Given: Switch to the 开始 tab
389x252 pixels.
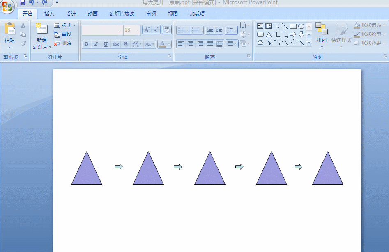Looking at the screenshot, I should tap(28, 14).
